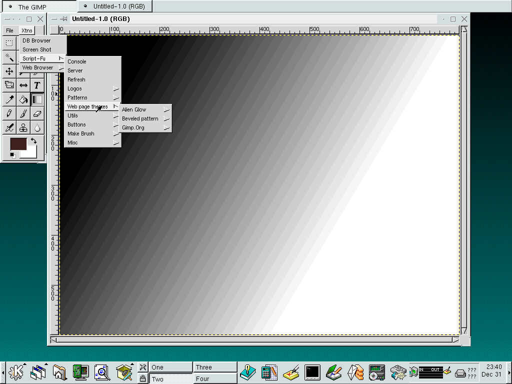Expand the Beveled pattern submenu
Screen dimensions: 512x384
(145, 118)
